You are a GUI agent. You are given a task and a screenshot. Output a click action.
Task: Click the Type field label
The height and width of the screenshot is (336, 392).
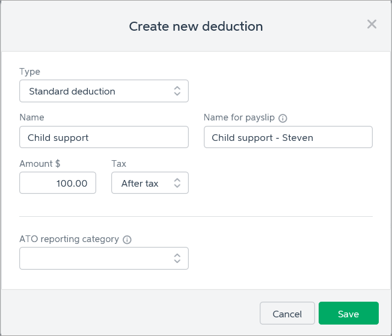(x=29, y=72)
